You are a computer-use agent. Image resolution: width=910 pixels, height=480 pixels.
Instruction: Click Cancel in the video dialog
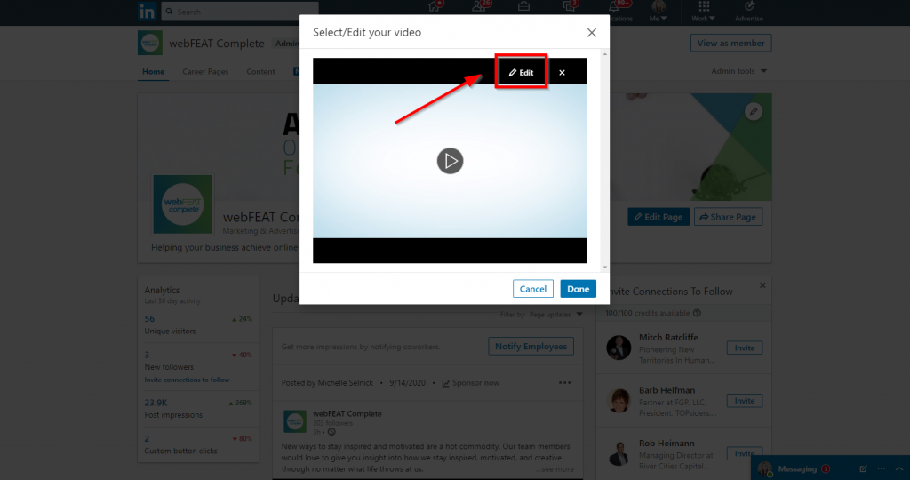533,289
